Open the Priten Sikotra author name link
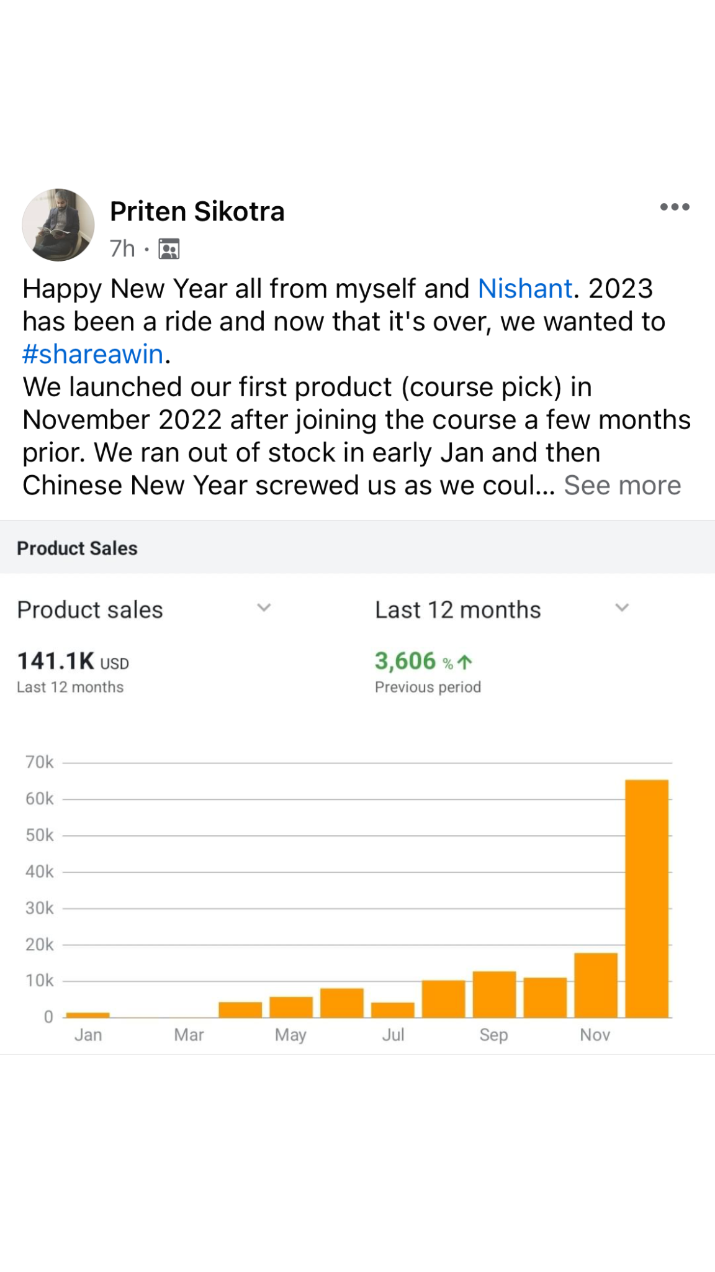Viewport: 715px width, 1272px height. [x=197, y=212]
